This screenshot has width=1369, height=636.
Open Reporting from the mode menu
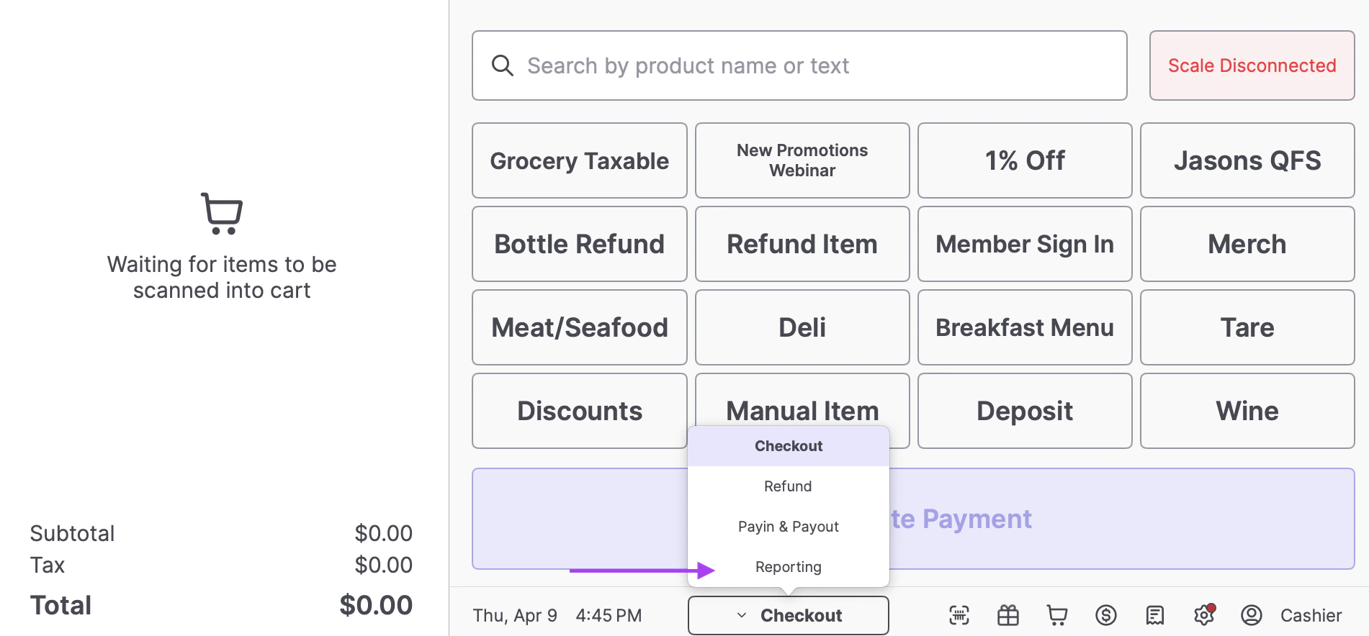789,567
